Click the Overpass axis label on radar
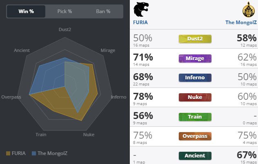 11,97
